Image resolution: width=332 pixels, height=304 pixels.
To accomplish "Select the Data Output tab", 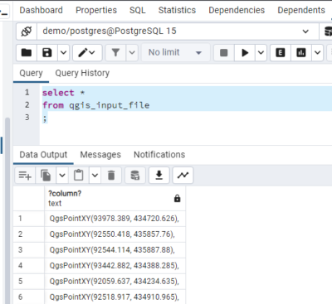I will tap(43, 155).
